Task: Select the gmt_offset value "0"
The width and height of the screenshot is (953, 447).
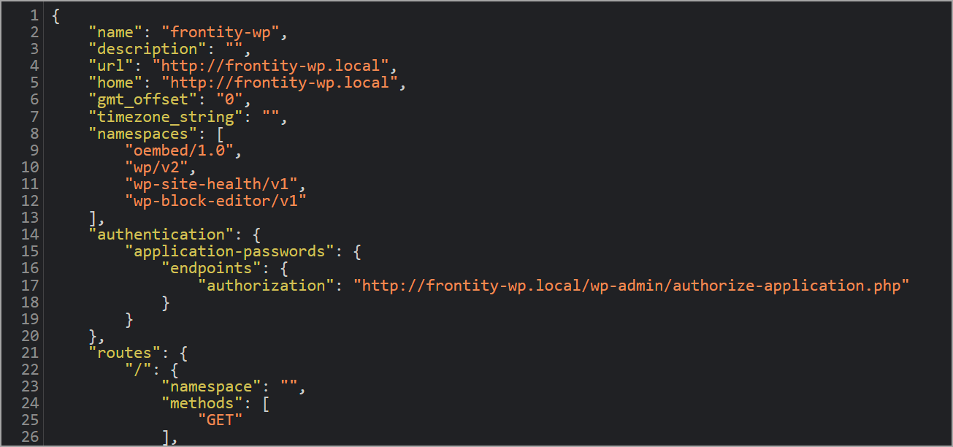Action: pos(230,99)
